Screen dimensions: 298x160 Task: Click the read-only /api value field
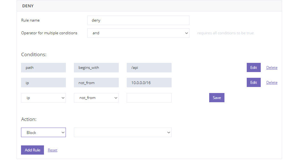click(149, 68)
